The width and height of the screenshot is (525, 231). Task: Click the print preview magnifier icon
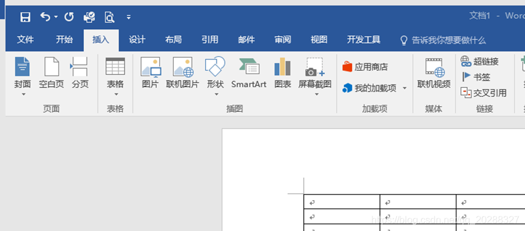(x=109, y=17)
